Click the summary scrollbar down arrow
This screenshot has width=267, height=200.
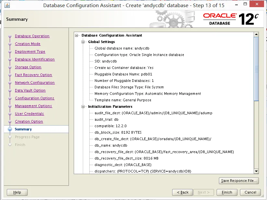(x=256, y=171)
